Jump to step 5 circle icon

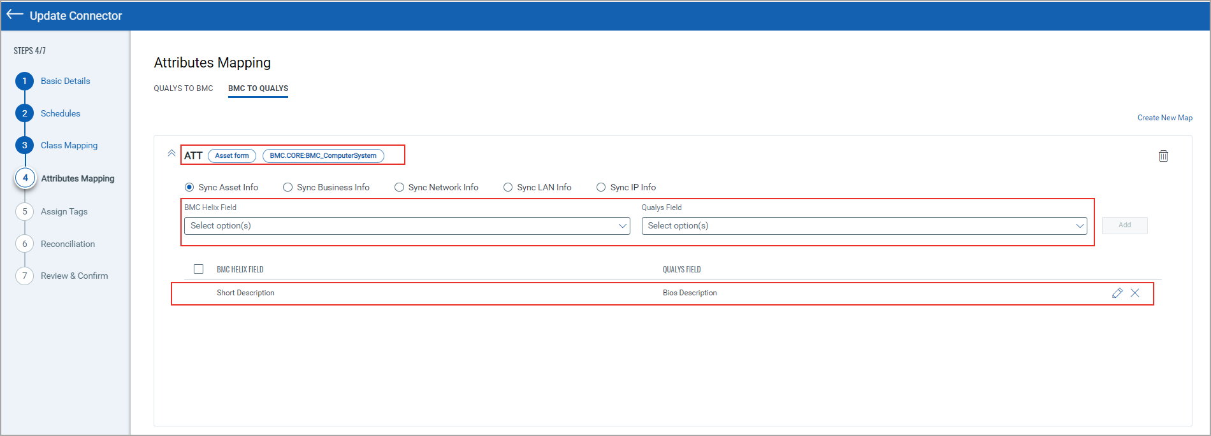click(25, 211)
